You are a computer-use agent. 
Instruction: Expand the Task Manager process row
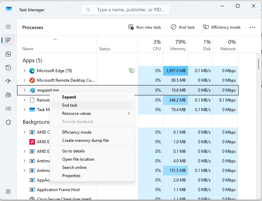click(x=25, y=110)
